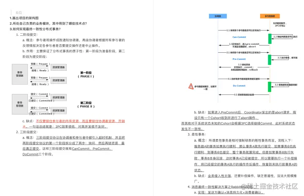Click the line '1.画出项目的架构图'
The height and width of the screenshot is (196, 304).
24,18
